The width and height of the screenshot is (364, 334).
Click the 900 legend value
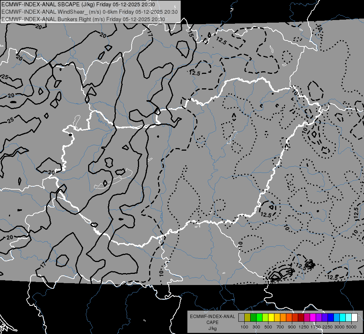point(292,327)
